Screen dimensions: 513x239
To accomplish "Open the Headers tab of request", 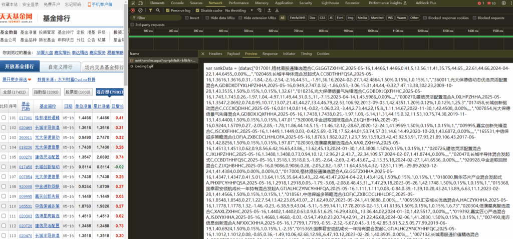I will pyautogui.click(x=215, y=53).
